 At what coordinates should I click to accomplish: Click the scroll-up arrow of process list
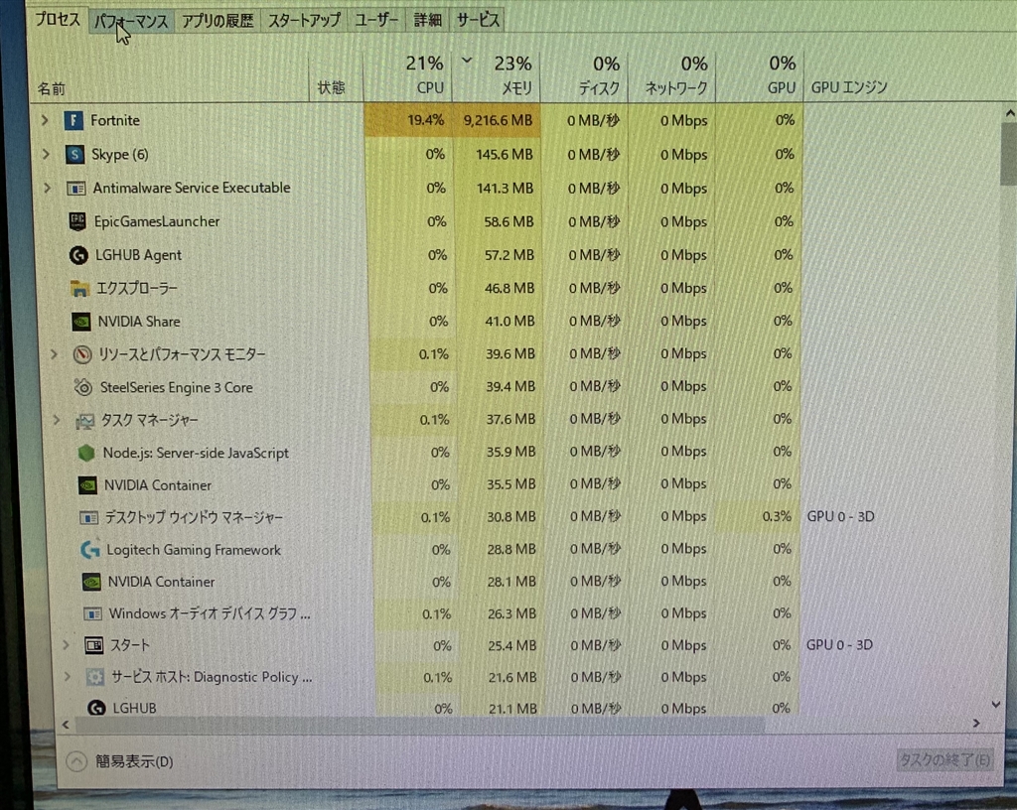[x=1010, y=113]
